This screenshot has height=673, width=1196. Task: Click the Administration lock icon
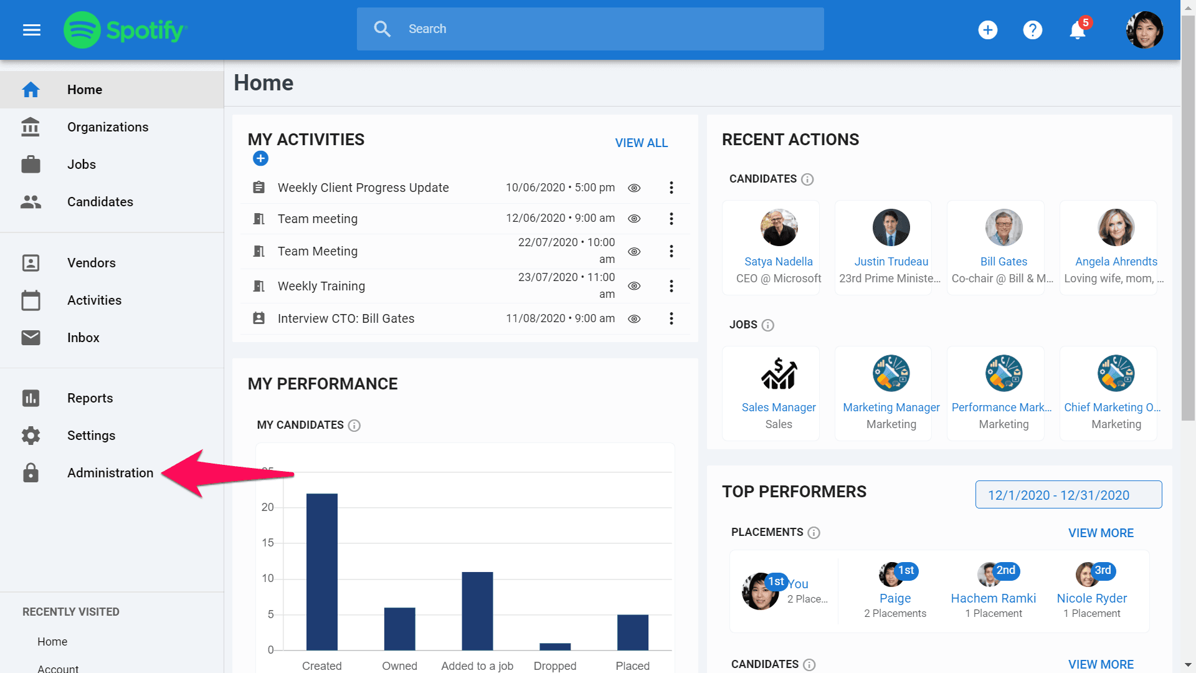(31, 473)
